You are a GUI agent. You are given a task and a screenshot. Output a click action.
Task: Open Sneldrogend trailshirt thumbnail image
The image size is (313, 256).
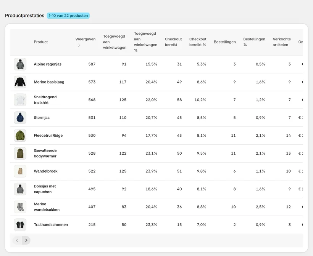coord(20,100)
